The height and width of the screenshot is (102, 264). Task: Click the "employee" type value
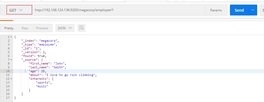coord(47,44)
